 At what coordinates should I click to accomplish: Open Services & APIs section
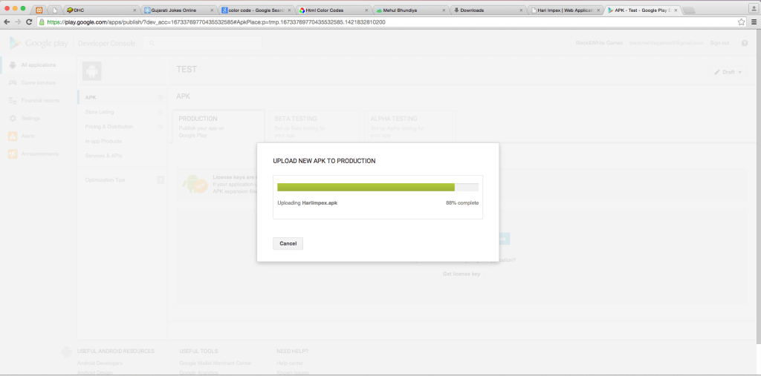(103, 156)
